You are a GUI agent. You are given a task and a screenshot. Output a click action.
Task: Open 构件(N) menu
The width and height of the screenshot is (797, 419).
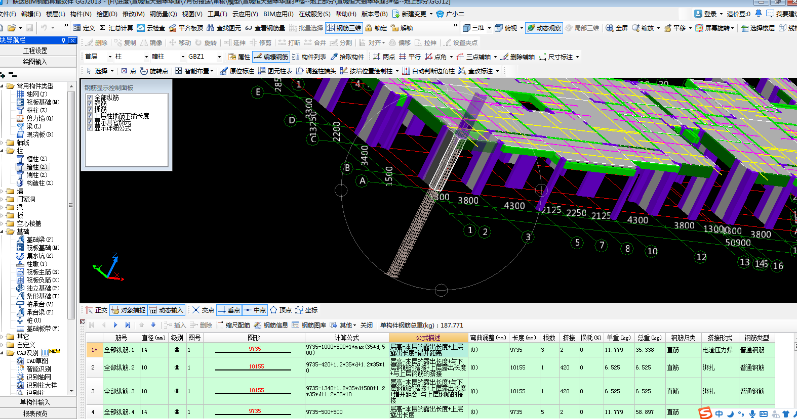[81, 14]
